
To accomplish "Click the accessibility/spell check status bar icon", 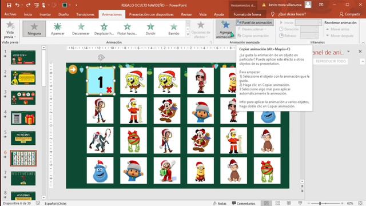I will (38, 204).
